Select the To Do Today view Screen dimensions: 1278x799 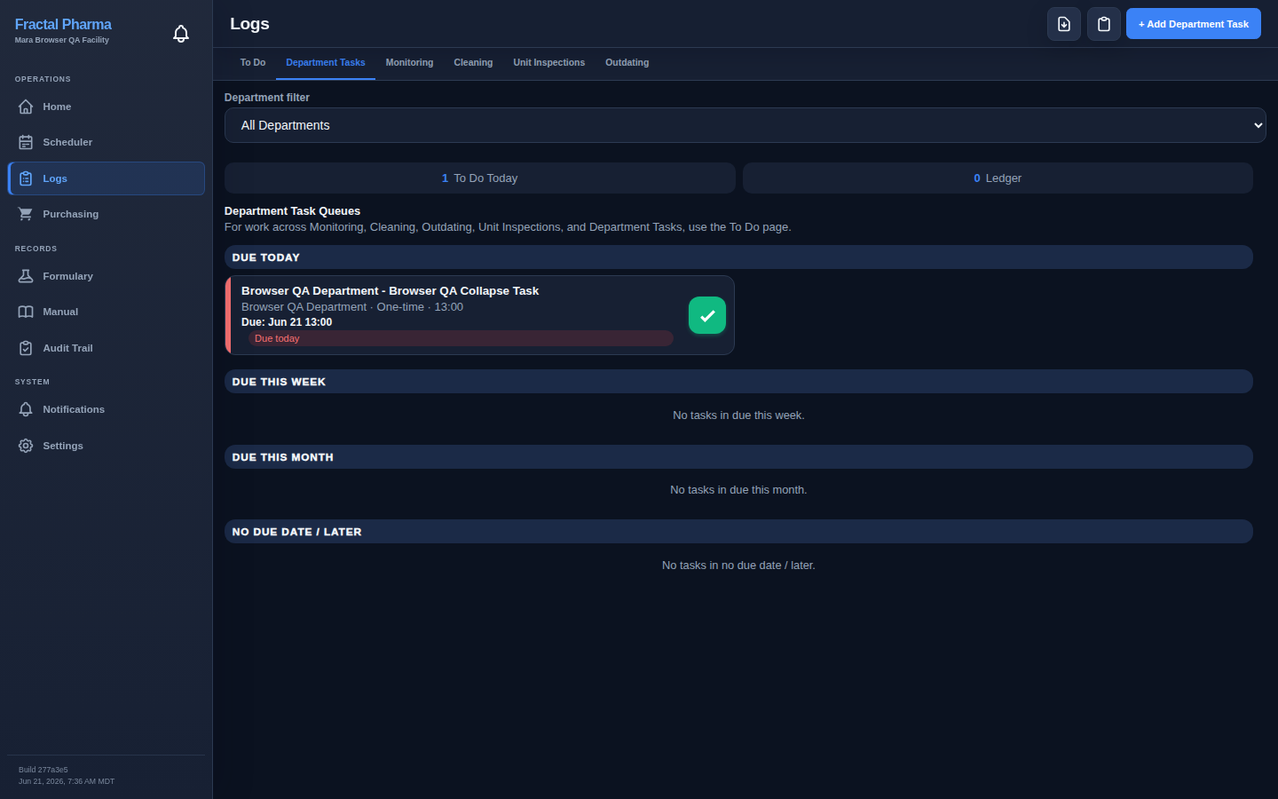pyautogui.click(x=479, y=178)
